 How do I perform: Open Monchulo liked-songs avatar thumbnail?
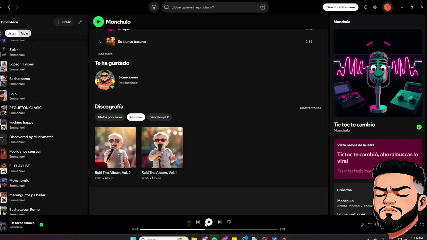(x=105, y=80)
